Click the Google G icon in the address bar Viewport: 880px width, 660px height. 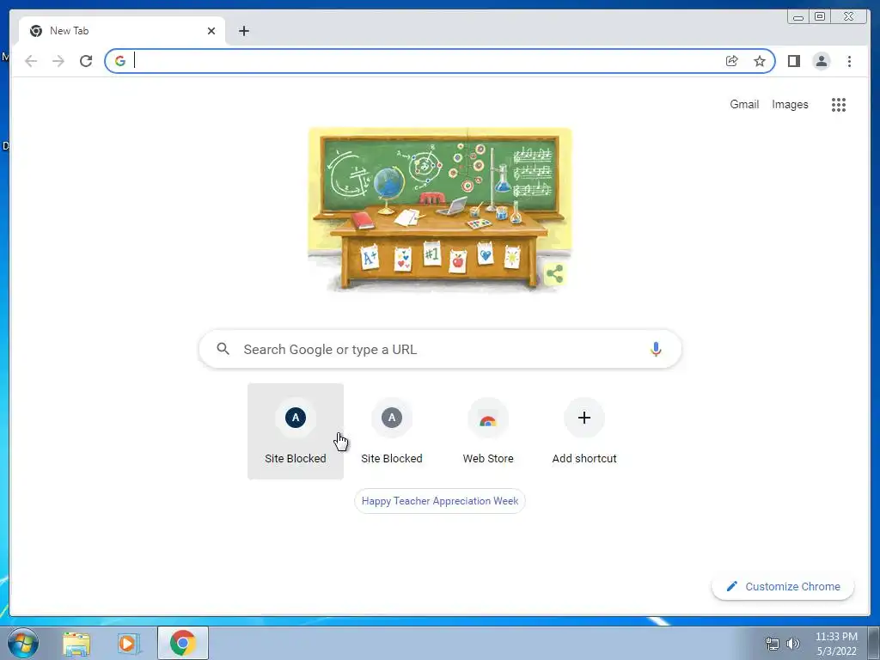[120, 61]
